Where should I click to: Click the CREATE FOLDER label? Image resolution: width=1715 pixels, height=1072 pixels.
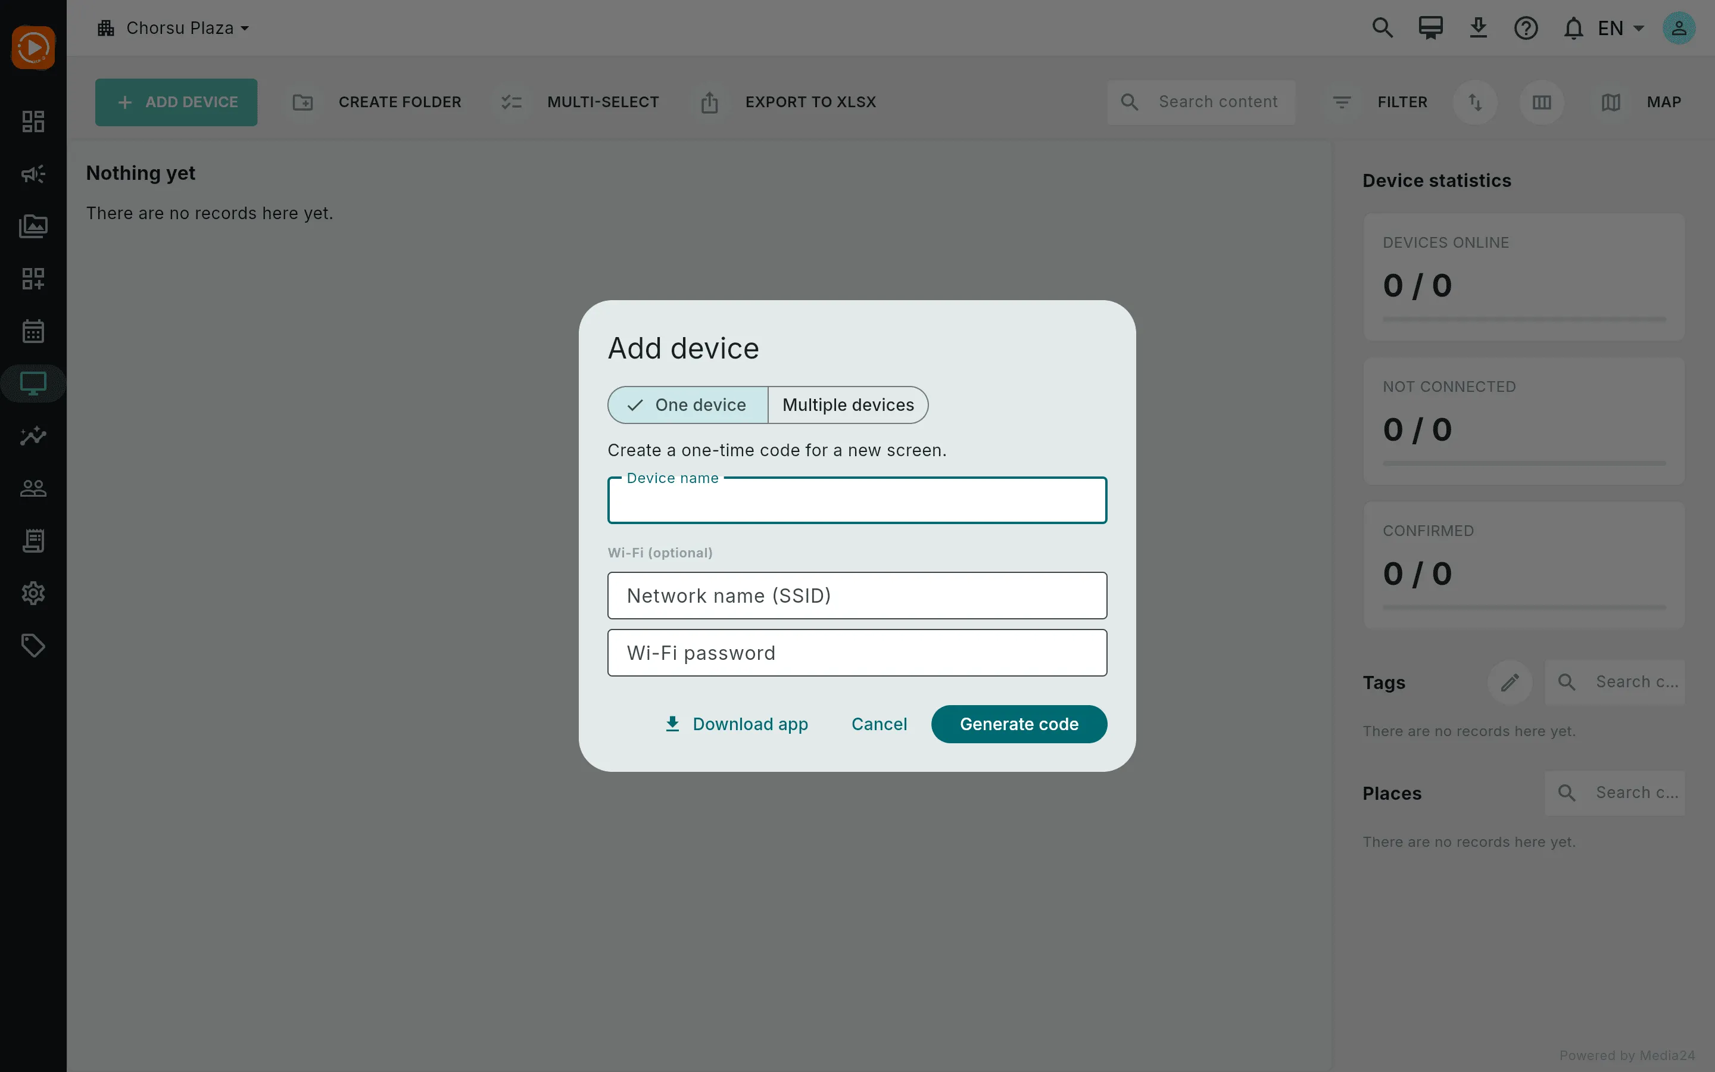click(x=400, y=102)
